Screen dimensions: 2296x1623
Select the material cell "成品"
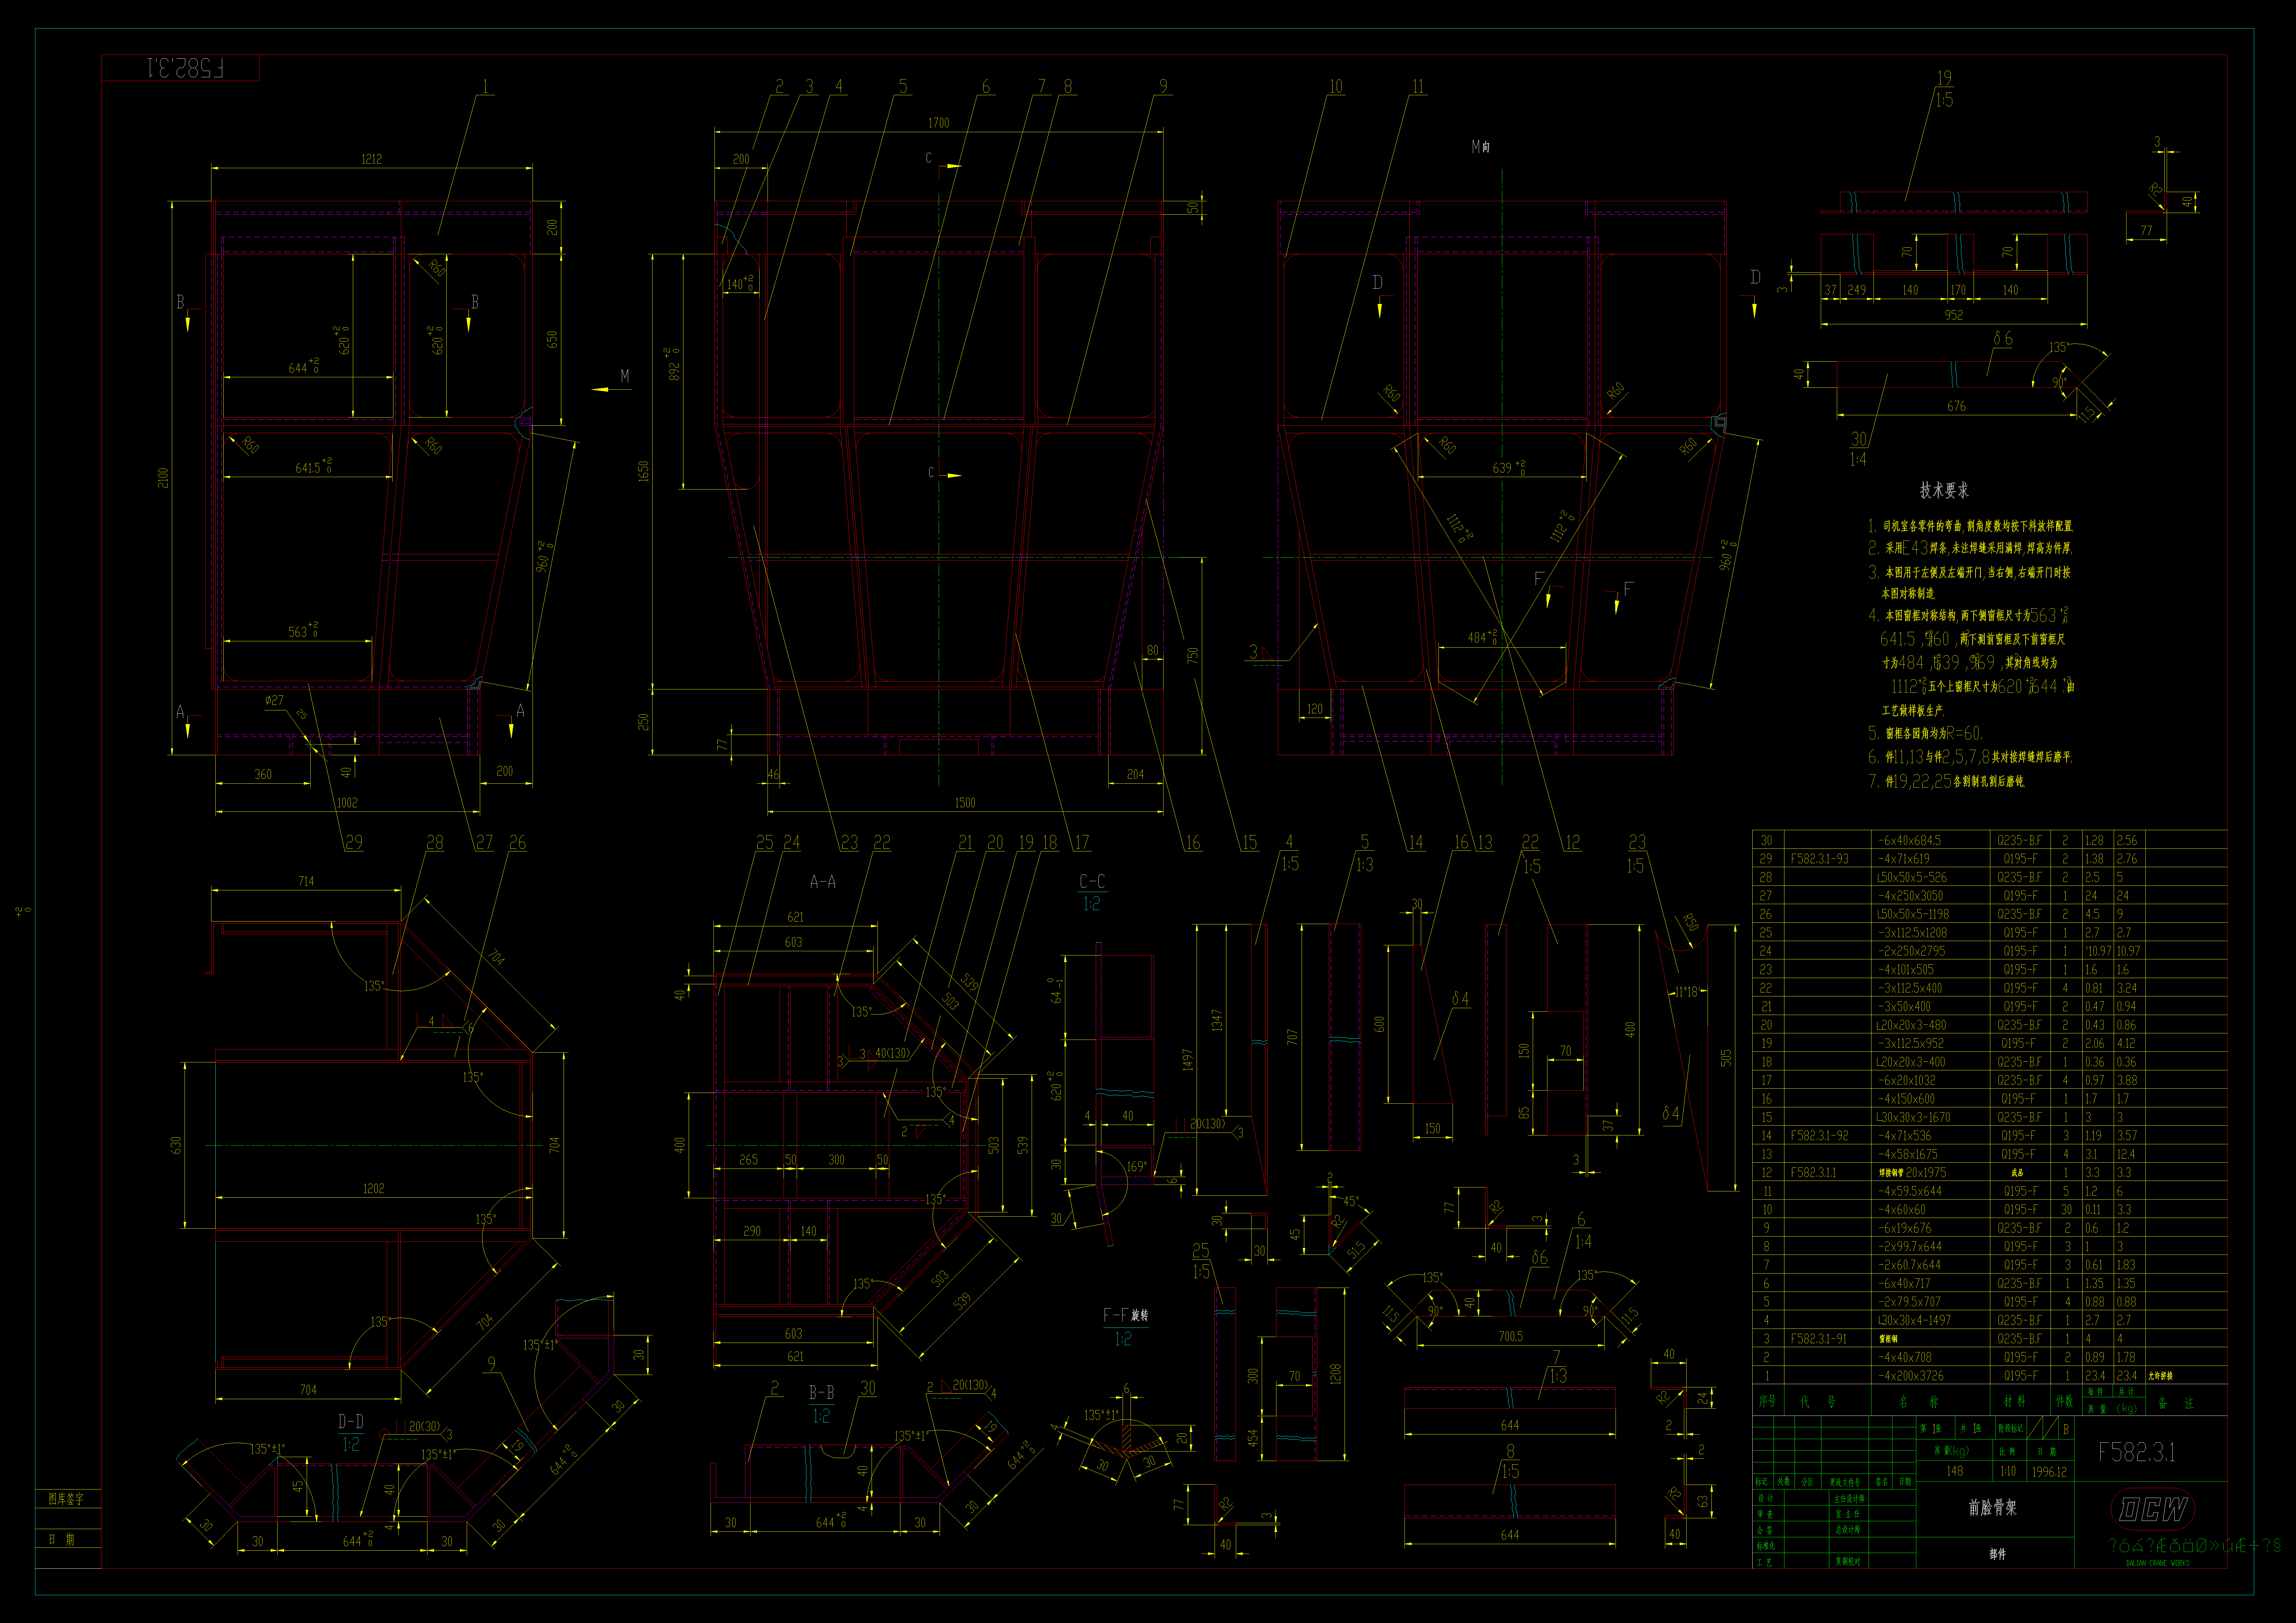[2017, 1173]
